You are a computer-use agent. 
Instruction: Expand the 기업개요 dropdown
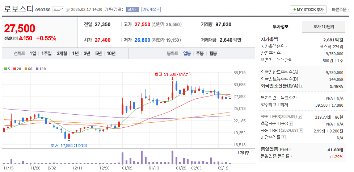click(x=151, y=9)
